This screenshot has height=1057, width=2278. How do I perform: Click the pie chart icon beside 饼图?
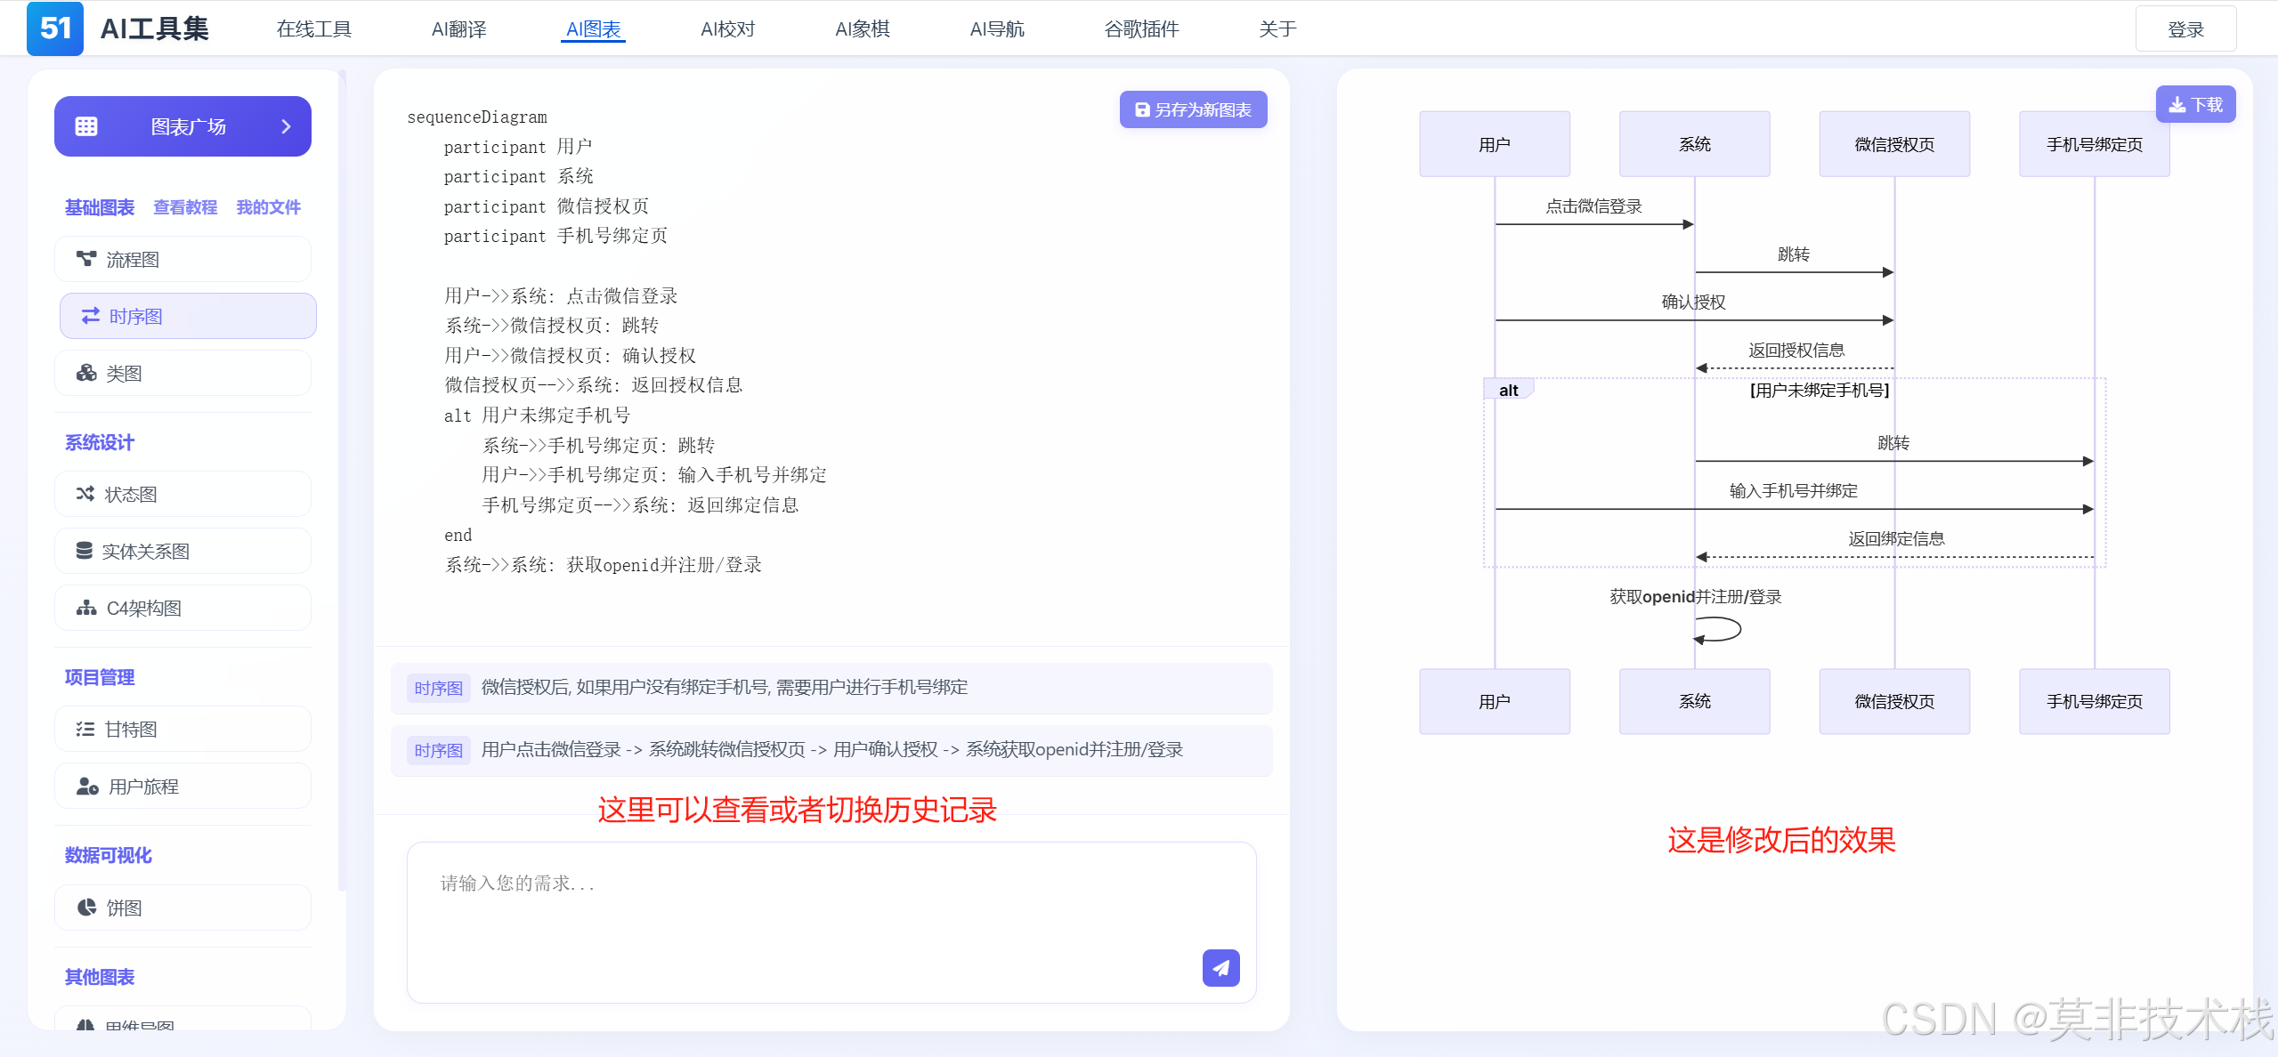(86, 908)
